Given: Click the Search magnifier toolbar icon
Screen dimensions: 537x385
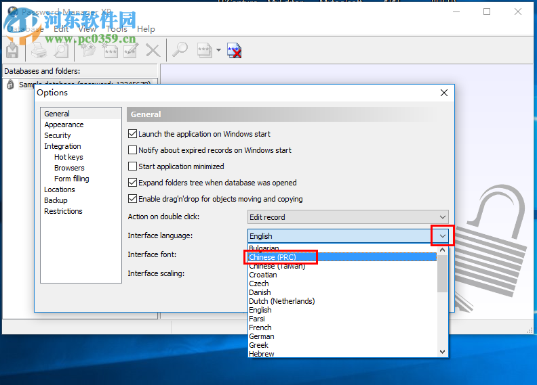Looking at the screenshot, I should [180, 50].
